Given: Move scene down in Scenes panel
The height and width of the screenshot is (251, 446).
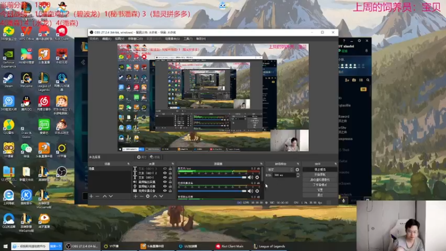Looking at the screenshot, I should point(110,196).
